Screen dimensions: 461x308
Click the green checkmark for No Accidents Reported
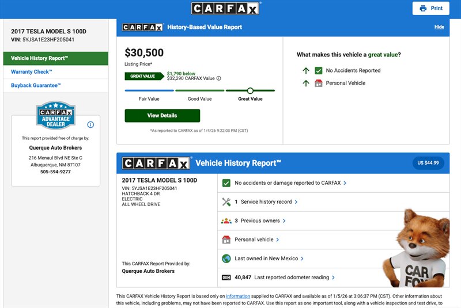click(x=319, y=70)
